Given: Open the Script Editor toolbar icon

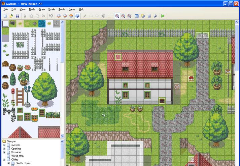Looking at the screenshot, I should pyautogui.click(x=149, y=16).
